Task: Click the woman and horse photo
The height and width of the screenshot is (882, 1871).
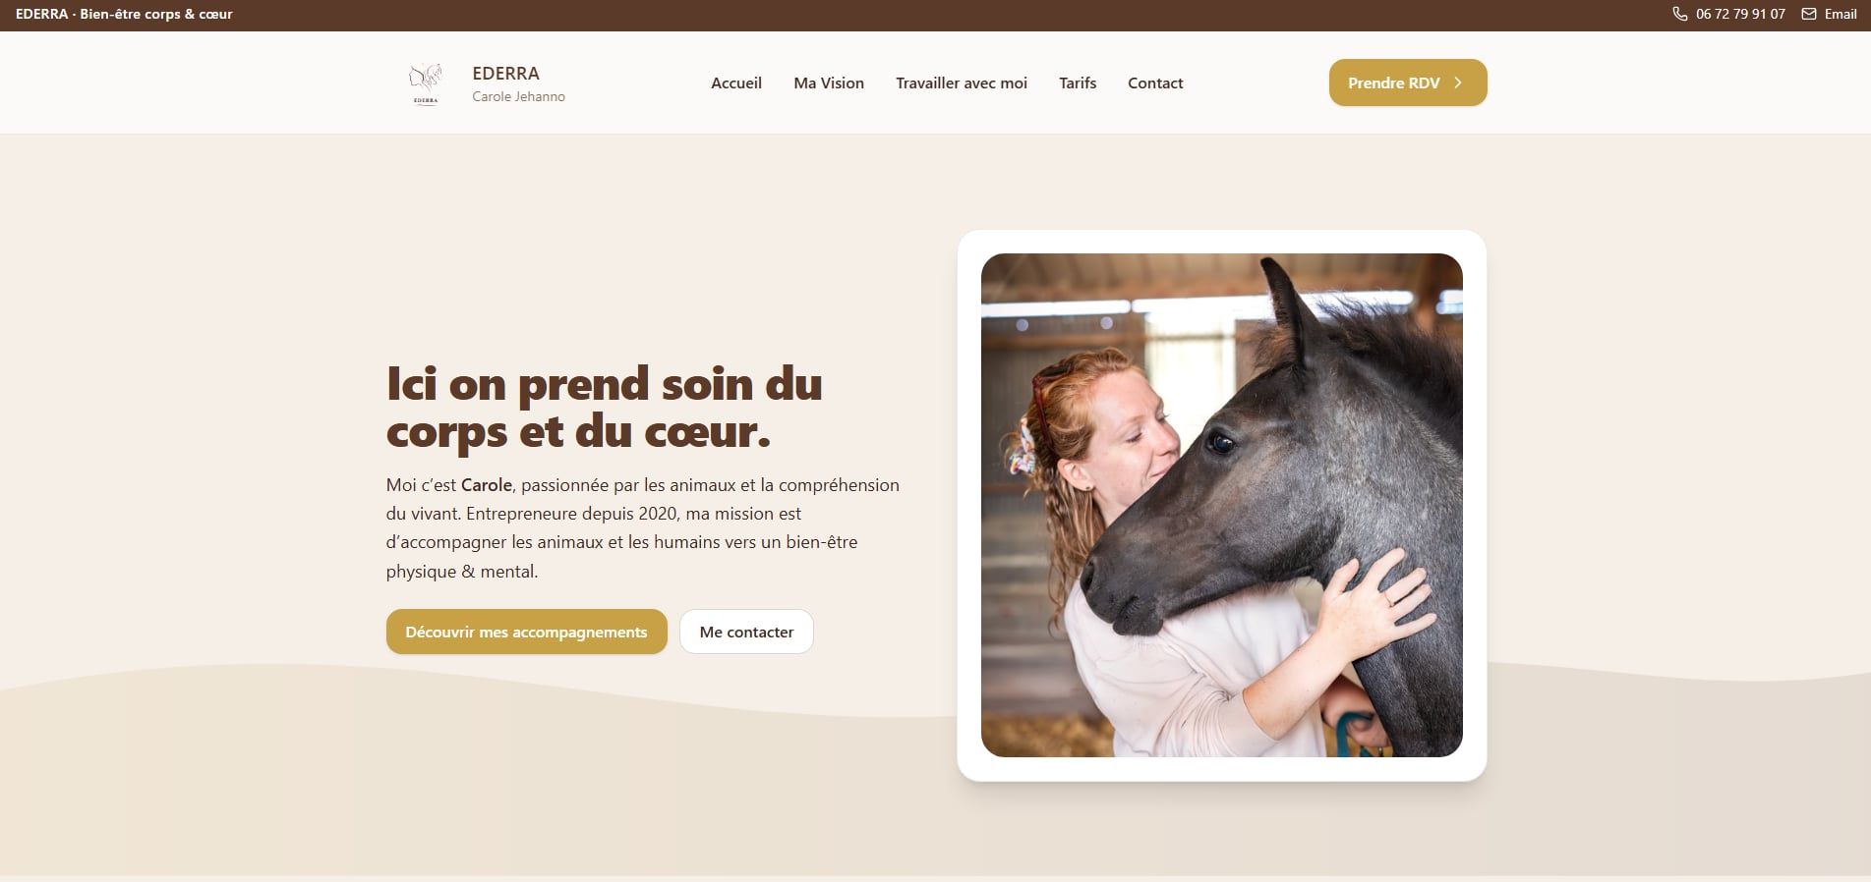Action: click(1221, 505)
